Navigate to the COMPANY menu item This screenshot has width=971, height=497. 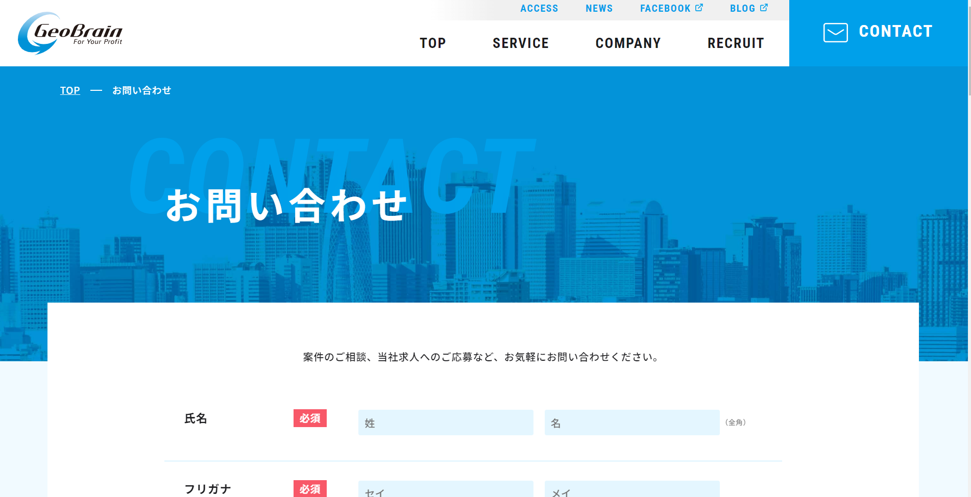(628, 43)
